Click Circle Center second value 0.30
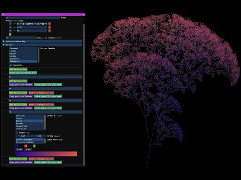The width and height of the screenshot is (241, 180). 39,136
